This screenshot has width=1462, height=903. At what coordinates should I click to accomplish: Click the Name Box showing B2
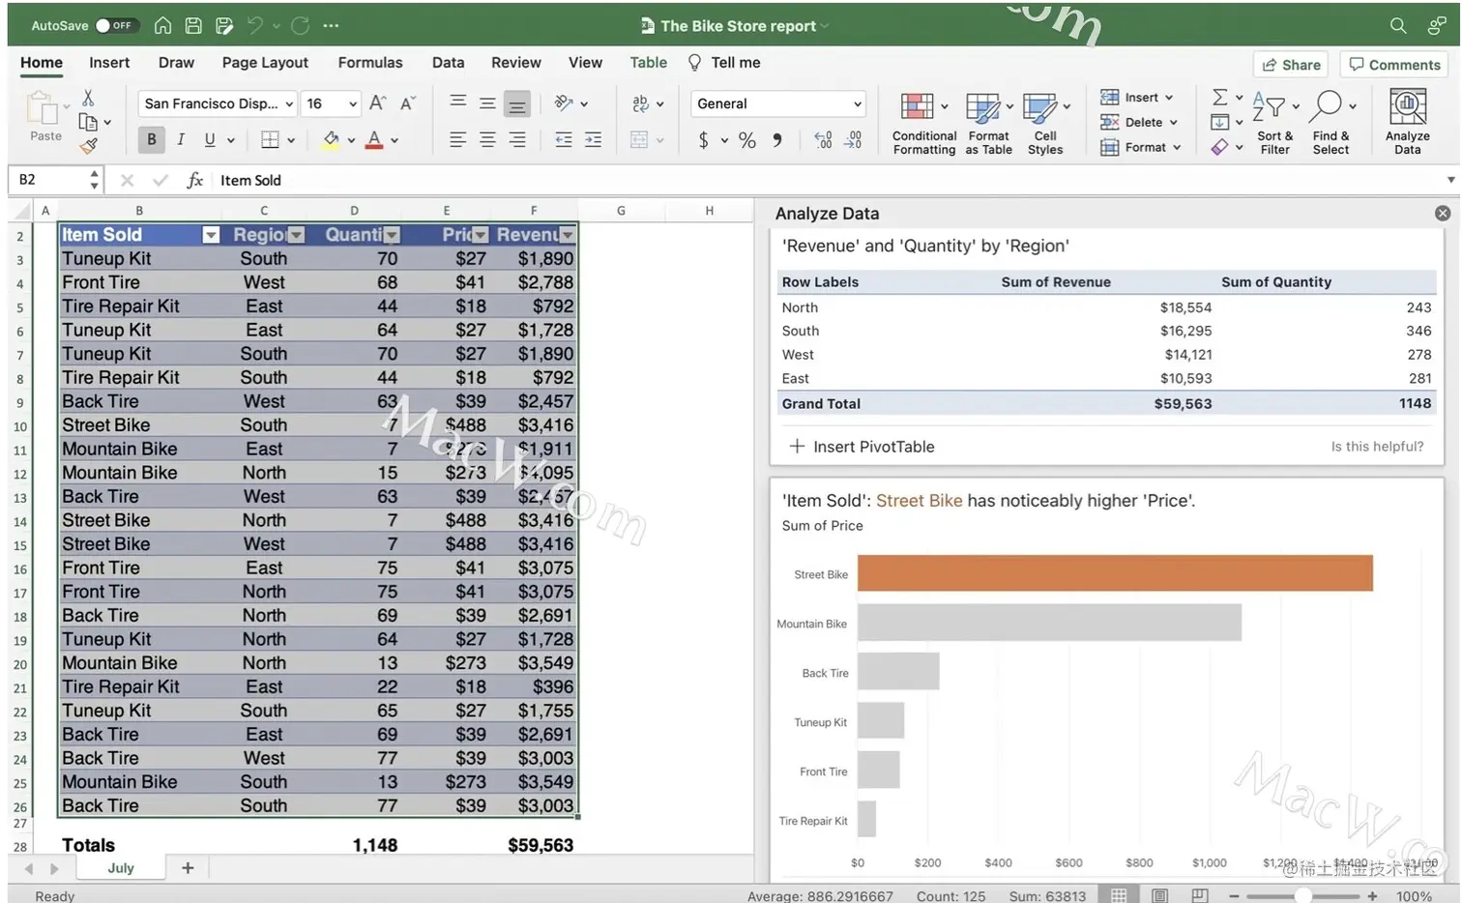click(53, 180)
